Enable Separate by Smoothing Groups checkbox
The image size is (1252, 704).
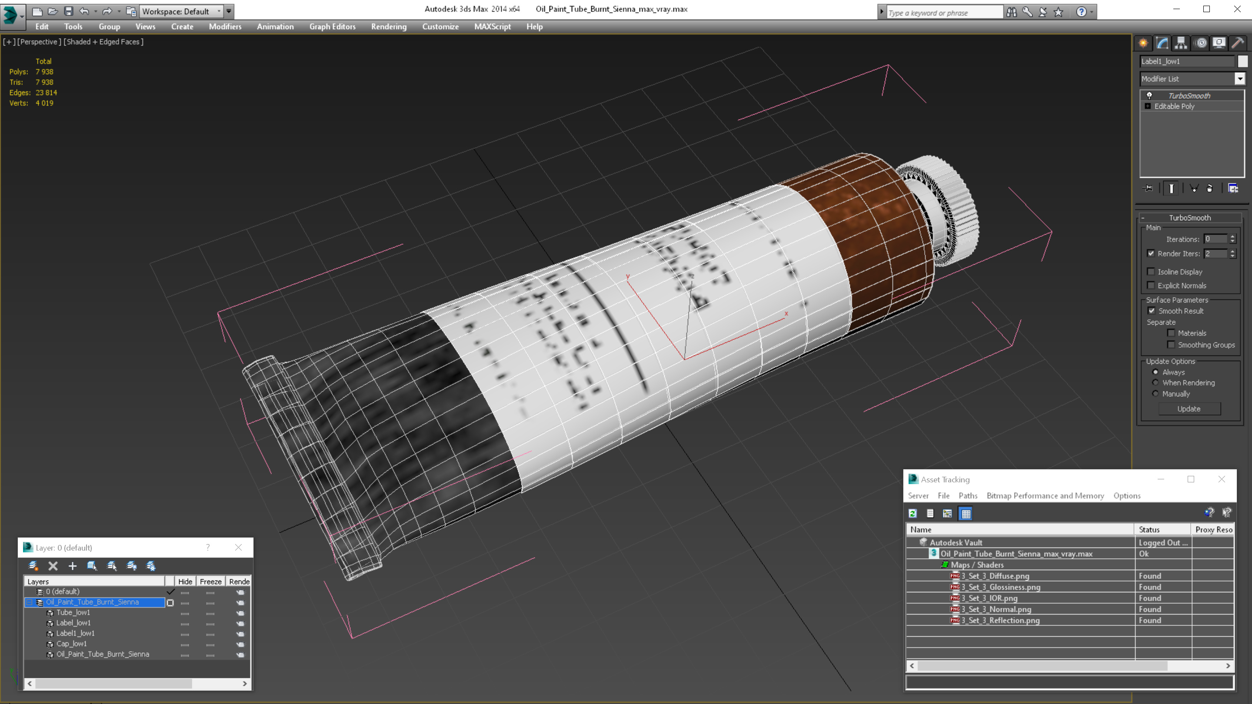click(x=1171, y=345)
